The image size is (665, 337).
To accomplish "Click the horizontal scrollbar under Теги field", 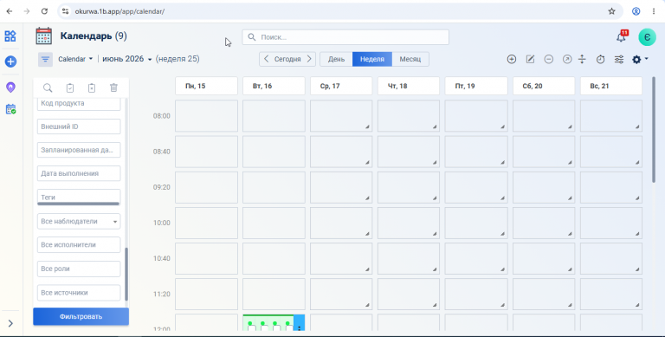I will [x=79, y=204].
